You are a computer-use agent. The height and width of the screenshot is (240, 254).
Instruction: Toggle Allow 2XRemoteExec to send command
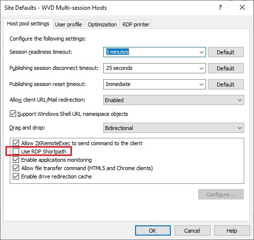coord(16,143)
